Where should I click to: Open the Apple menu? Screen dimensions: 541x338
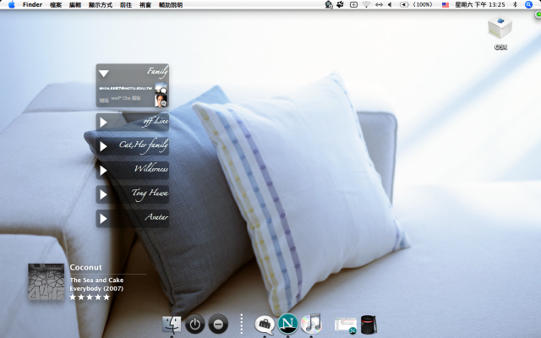[x=11, y=5]
